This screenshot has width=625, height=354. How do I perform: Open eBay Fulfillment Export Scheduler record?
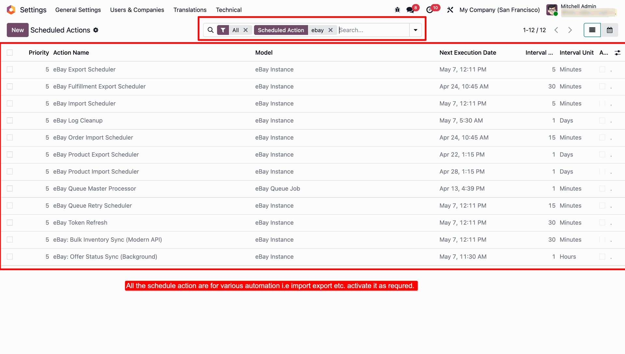click(99, 87)
